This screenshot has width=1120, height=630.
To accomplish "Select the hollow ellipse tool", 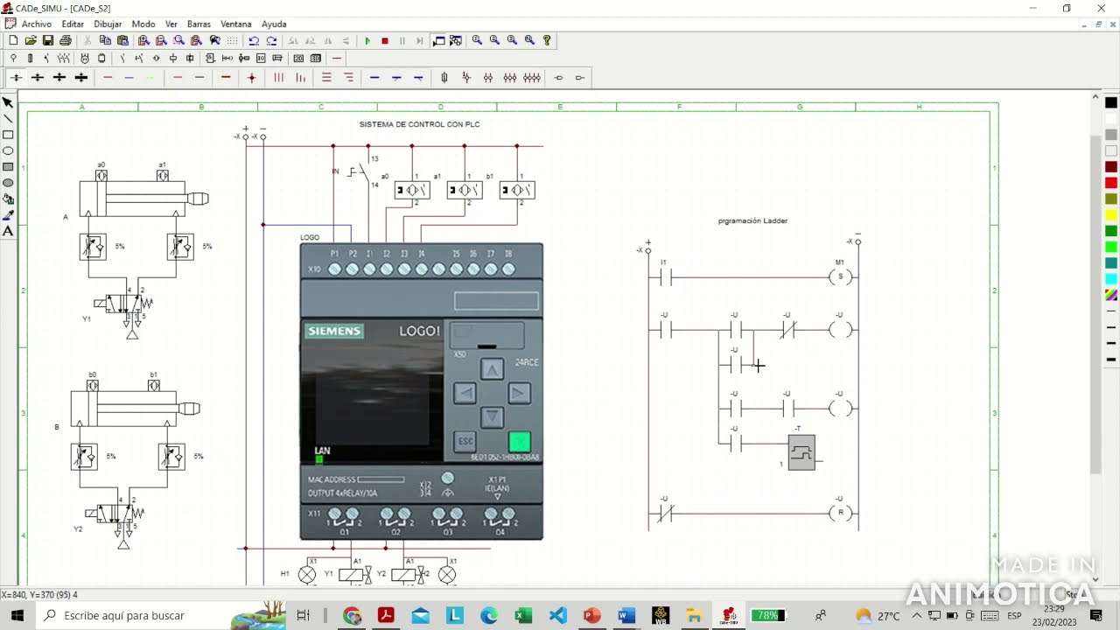I will pyautogui.click(x=8, y=150).
